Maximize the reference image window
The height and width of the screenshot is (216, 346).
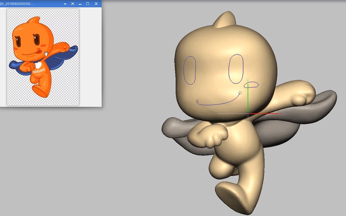(x=88, y=4)
